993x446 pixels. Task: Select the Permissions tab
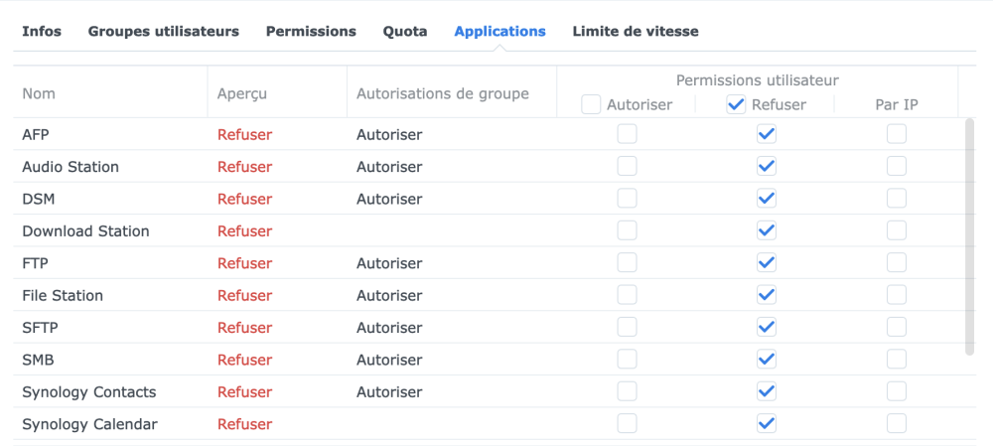tap(311, 31)
